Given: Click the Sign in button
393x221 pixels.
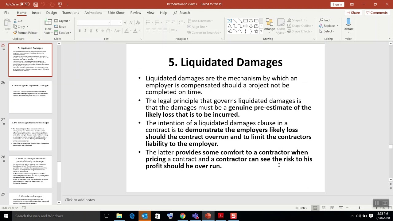Looking at the screenshot, I should pyautogui.click(x=337, y=4).
